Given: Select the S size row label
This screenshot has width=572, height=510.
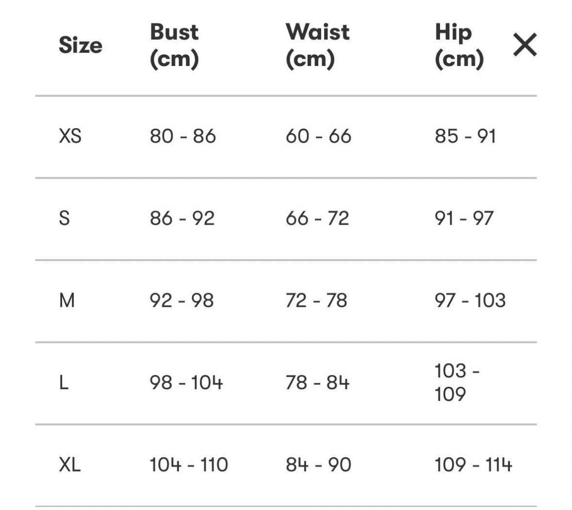Looking at the screenshot, I should point(64,218).
